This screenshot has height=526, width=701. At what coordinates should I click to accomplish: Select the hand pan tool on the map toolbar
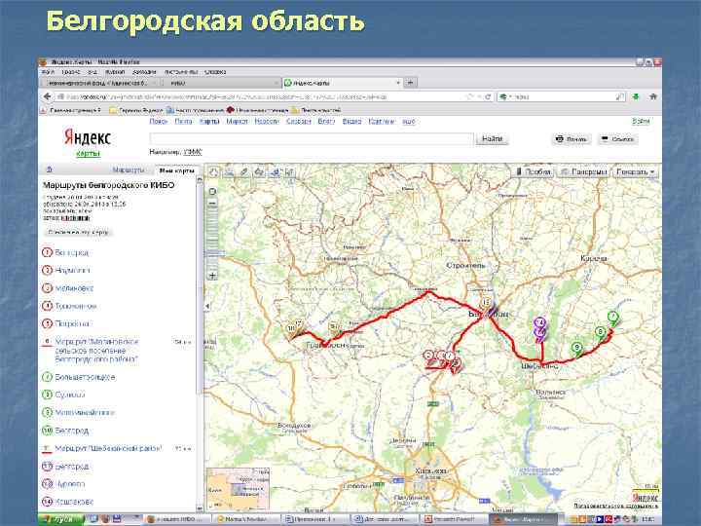coord(214,171)
